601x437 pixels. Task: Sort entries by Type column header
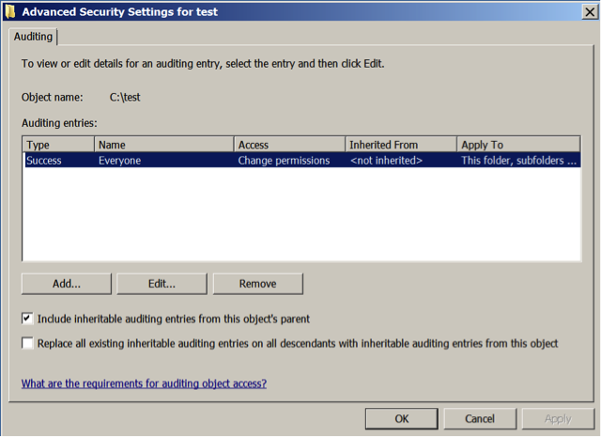click(x=57, y=145)
